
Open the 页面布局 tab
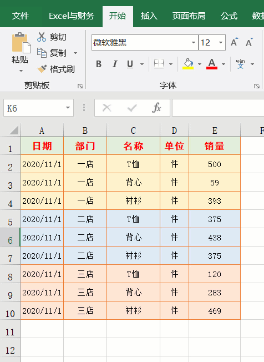[189, 16]
